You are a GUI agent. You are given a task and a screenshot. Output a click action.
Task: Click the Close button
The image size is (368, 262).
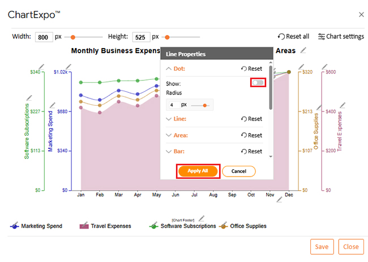[x=351, y=247]
